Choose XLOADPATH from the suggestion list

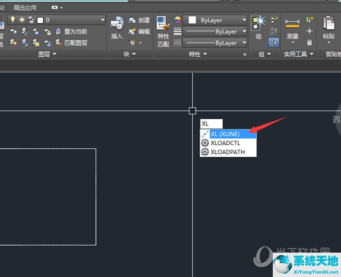click(228, 152)
